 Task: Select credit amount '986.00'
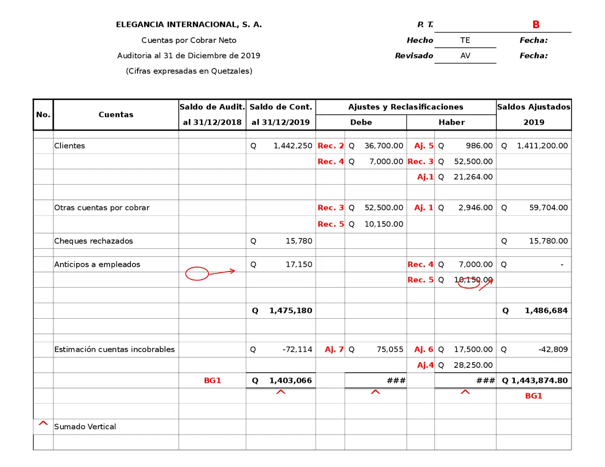[479, 146]
